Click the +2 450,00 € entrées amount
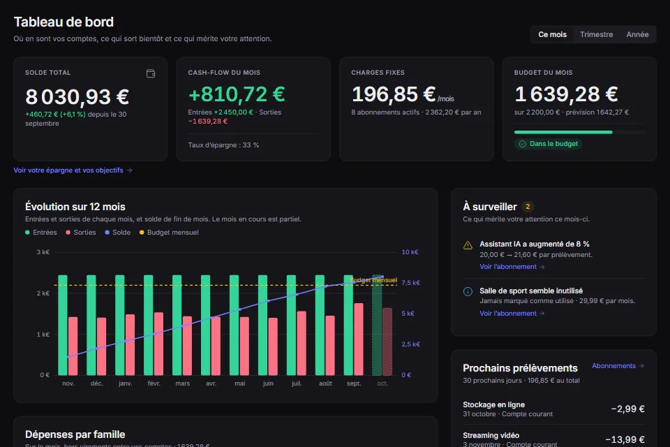The image size is (670, 447). click(x=233, y=112)
